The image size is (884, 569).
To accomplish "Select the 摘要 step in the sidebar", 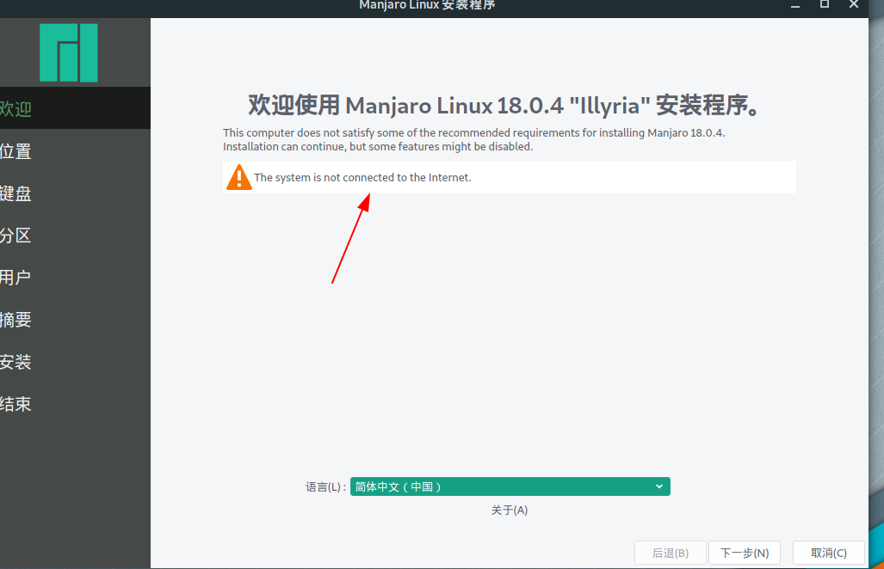I will [75, 320].
